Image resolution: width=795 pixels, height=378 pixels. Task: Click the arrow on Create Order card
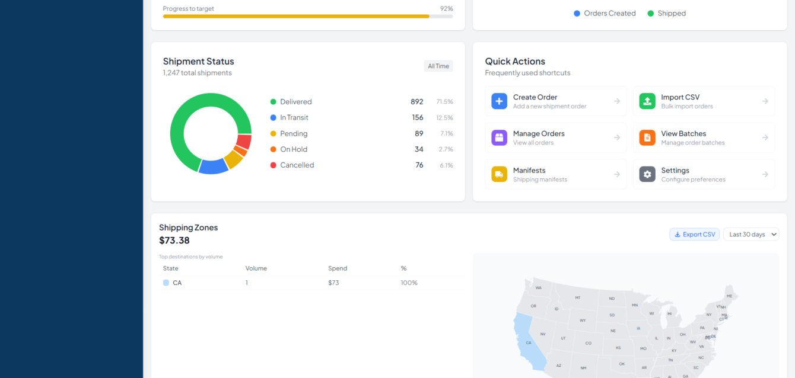click(617, 101)
